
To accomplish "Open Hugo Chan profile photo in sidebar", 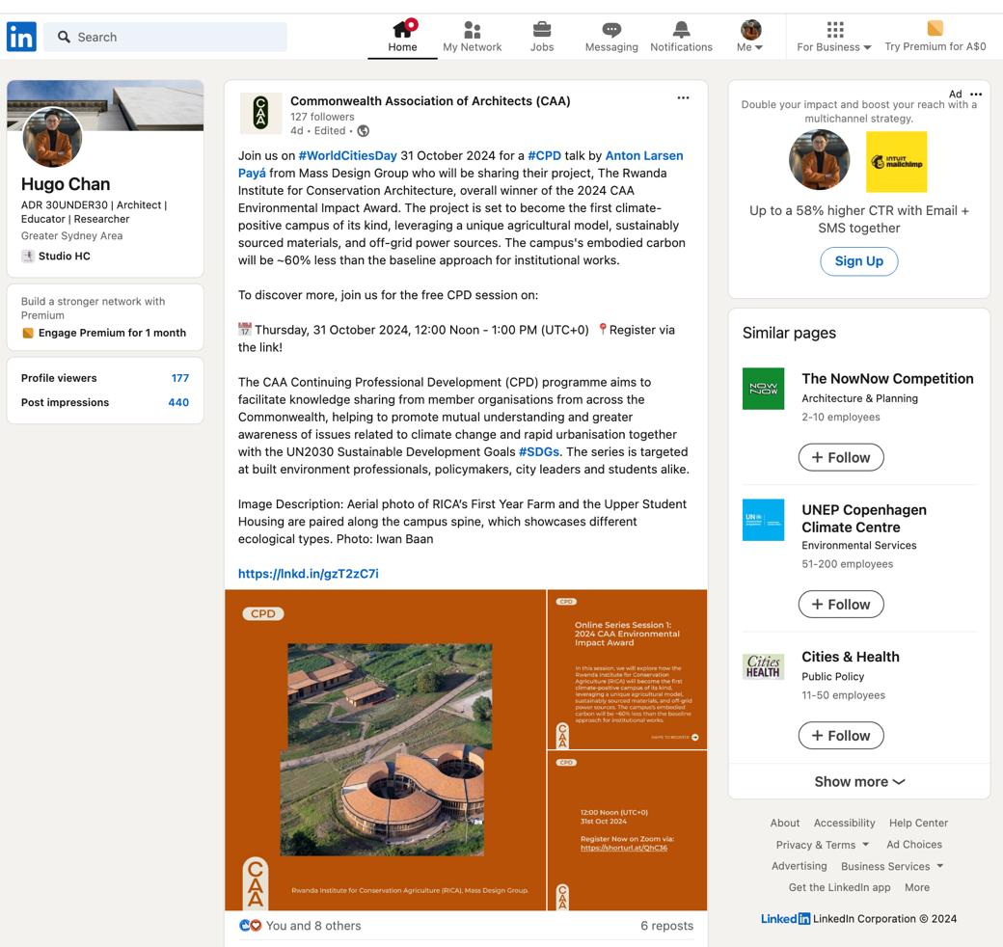I will tap(52, 138).
